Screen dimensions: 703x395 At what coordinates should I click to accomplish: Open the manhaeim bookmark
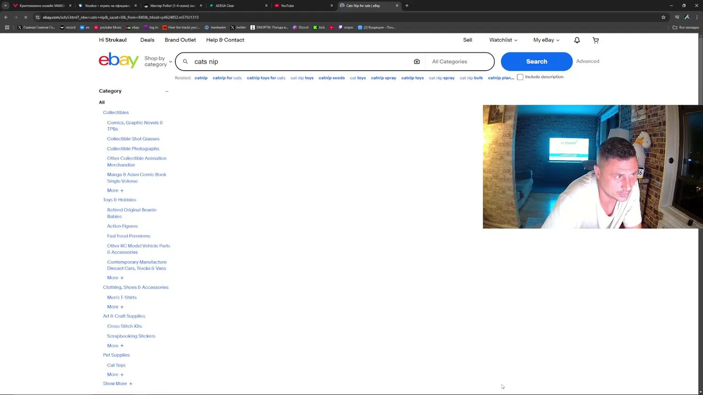215,27
